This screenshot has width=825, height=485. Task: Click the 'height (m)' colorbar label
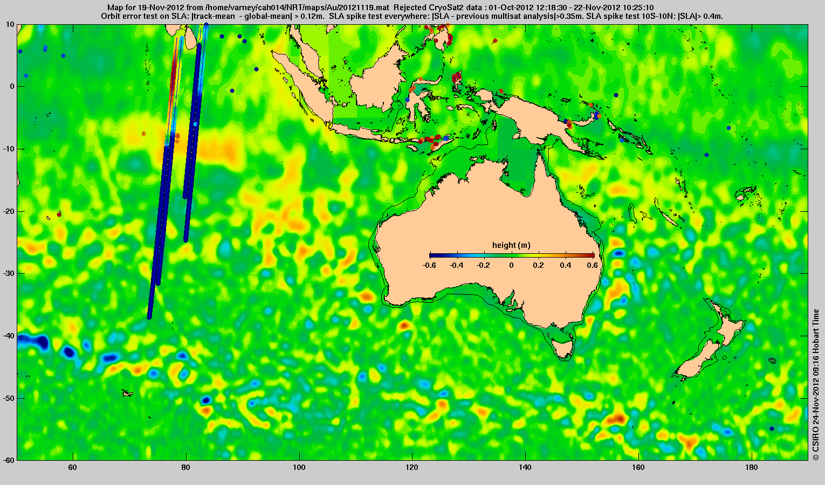(x=511, y=245)
